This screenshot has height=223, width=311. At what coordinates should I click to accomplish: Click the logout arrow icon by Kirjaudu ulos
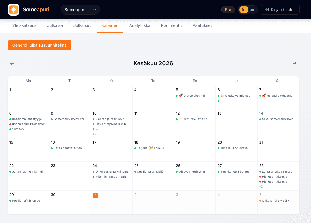click(x=267, y=10)
